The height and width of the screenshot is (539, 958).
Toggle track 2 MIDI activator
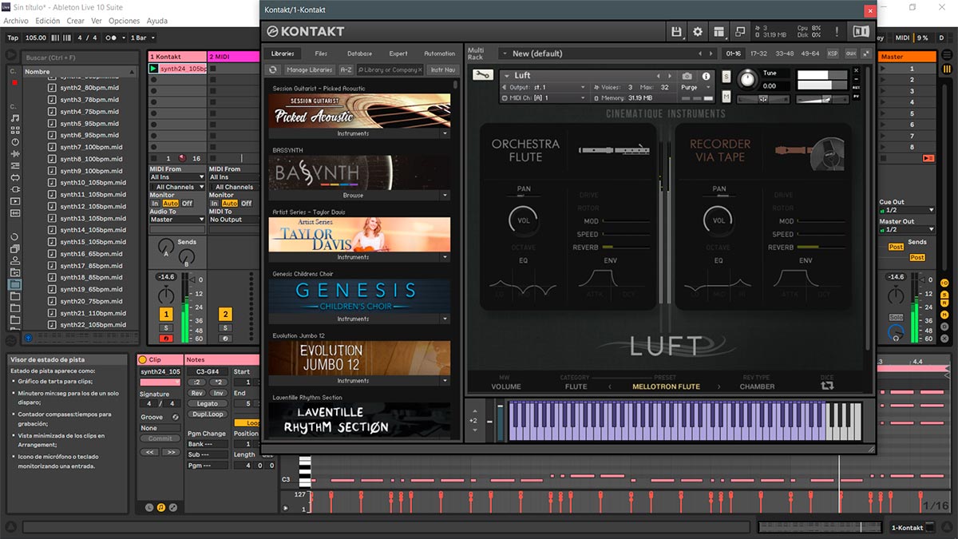(x=225, y=315)
